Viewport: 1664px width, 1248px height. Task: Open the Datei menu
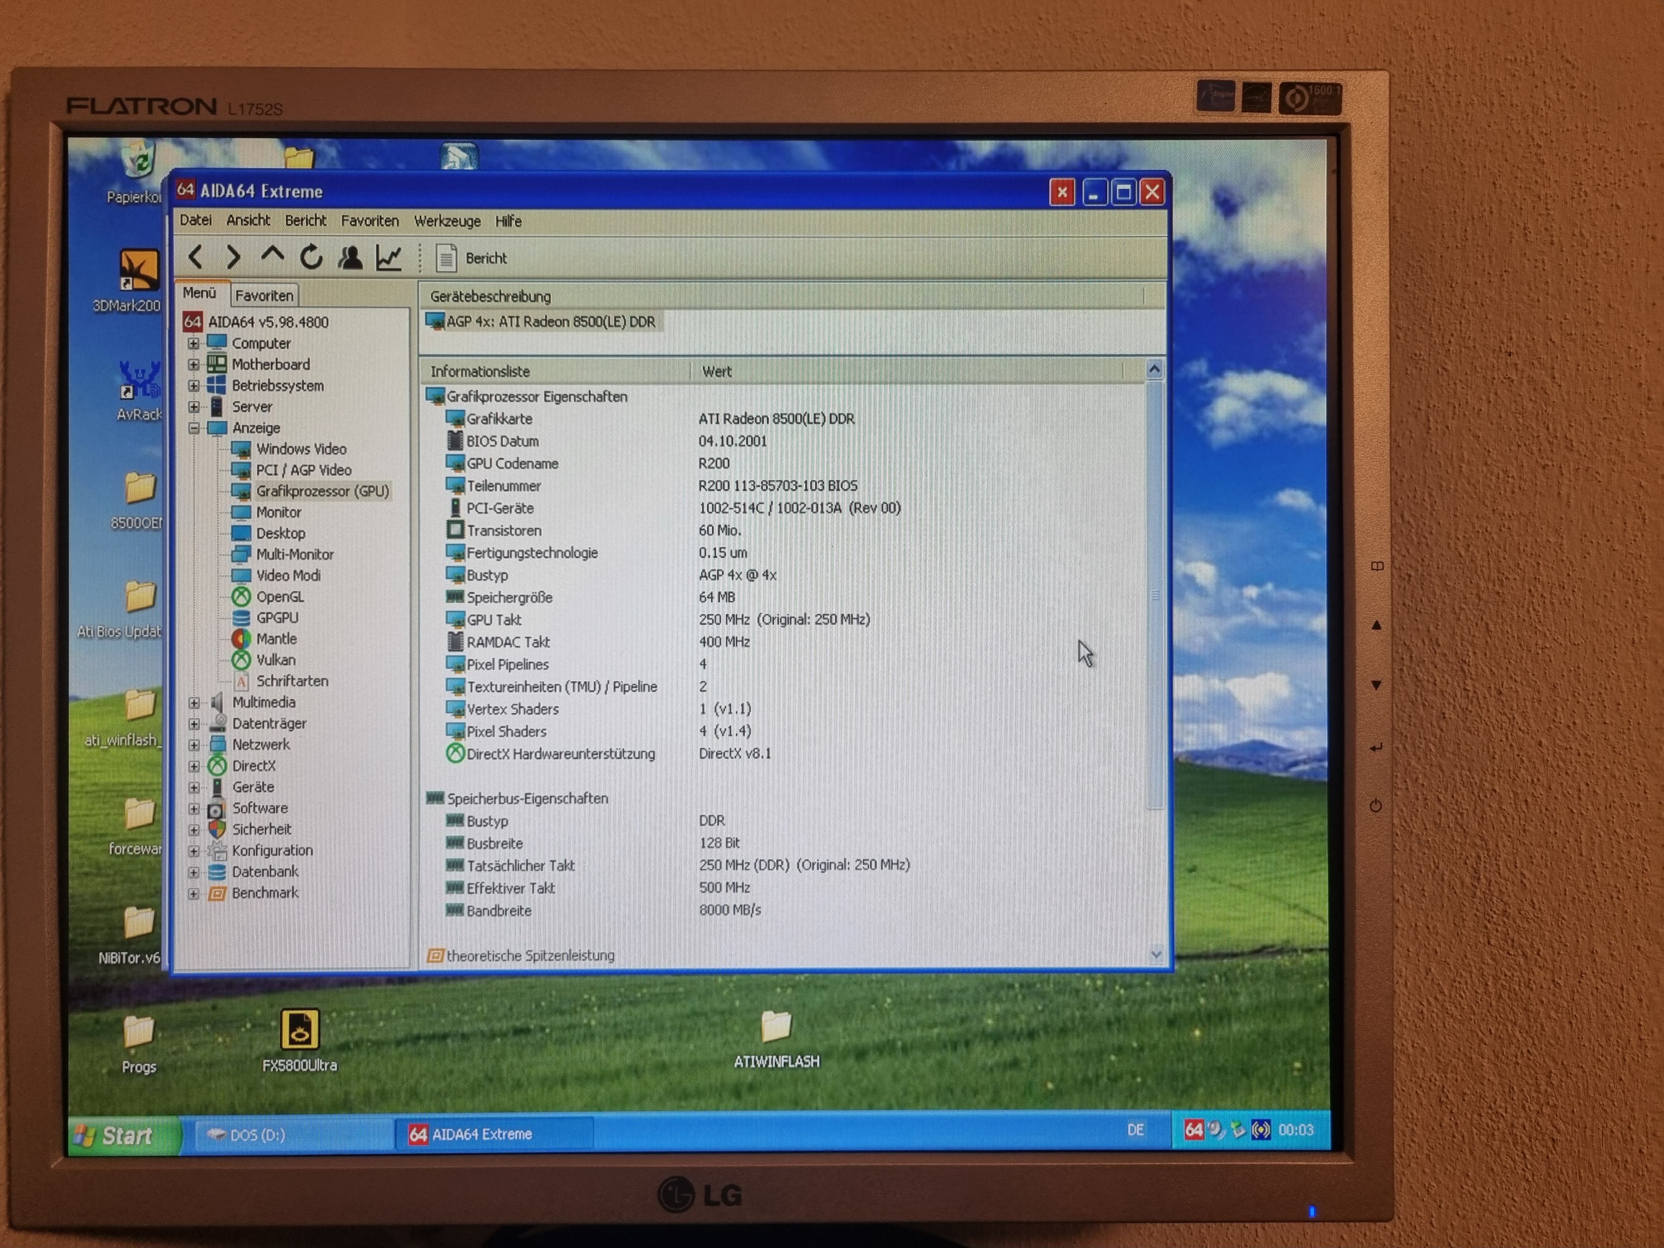pyautogui.click(x=196, y=220)
